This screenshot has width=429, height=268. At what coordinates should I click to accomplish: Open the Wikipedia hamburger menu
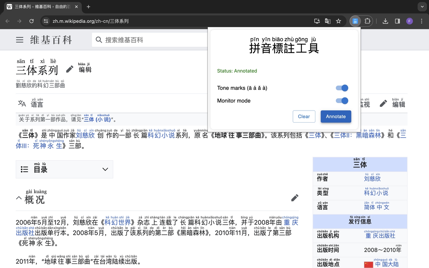click(x=19, y=40)
